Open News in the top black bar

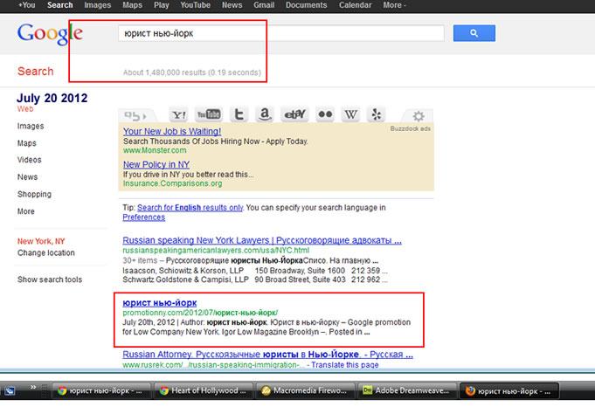coord(232,5)
